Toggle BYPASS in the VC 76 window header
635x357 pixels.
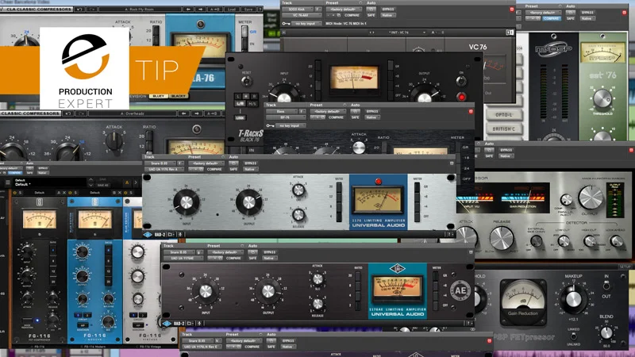388,9
